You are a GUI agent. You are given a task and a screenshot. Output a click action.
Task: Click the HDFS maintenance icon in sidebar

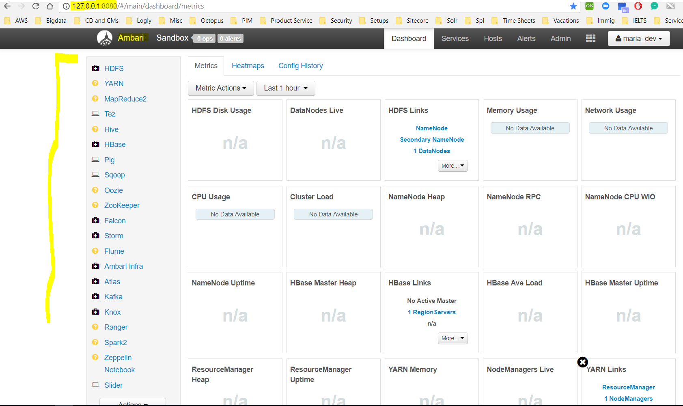[95, 68]
